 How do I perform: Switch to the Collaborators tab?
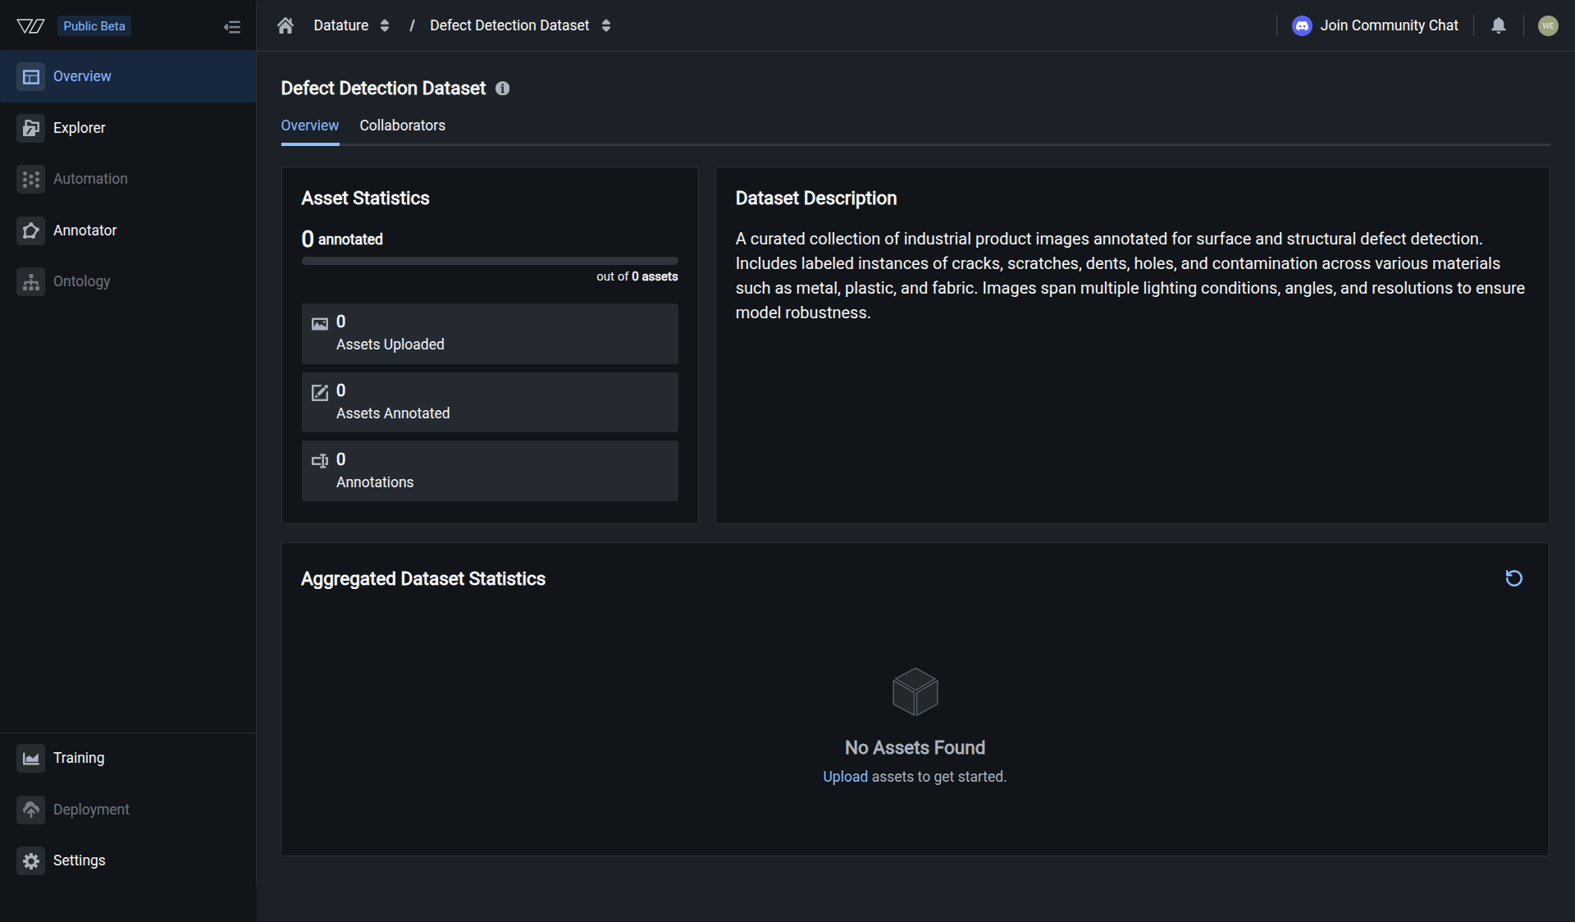coord(402,126)
